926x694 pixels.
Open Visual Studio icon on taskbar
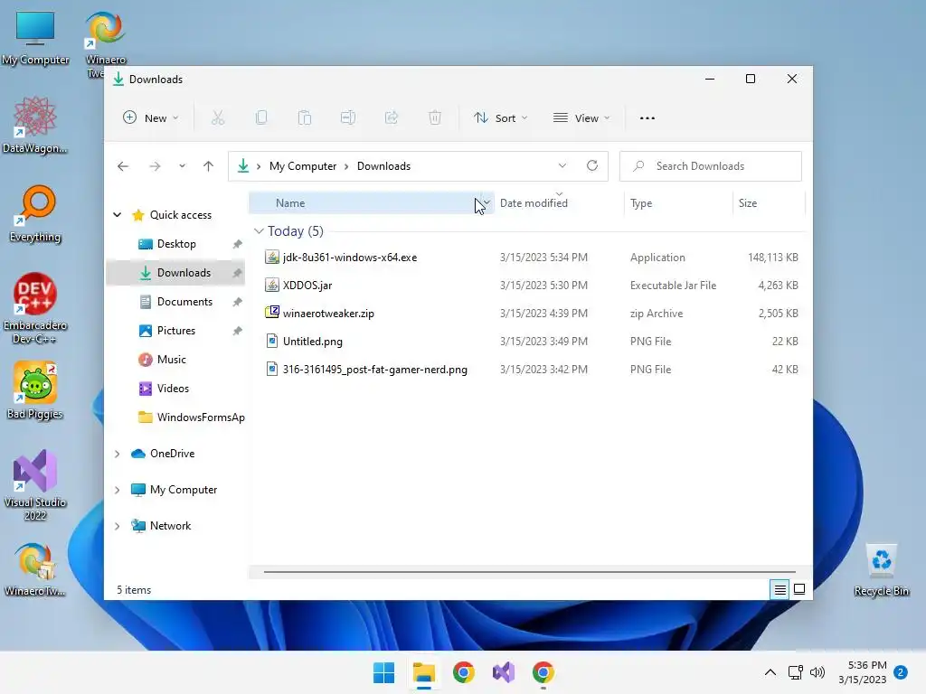click(x=504, y=672)
